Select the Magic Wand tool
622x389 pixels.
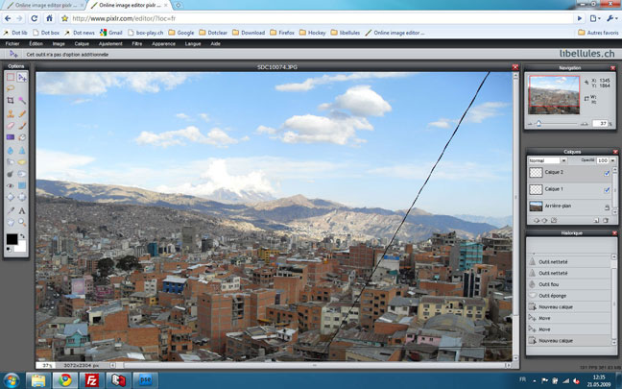(22, 101)
